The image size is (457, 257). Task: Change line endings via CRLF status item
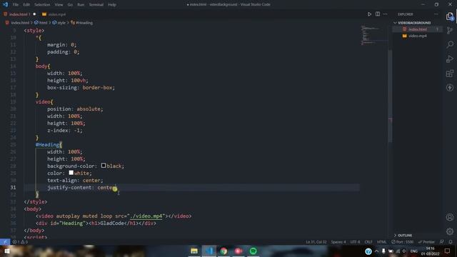368,242
